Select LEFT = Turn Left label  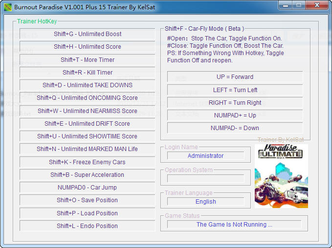(x=235, y=90)
